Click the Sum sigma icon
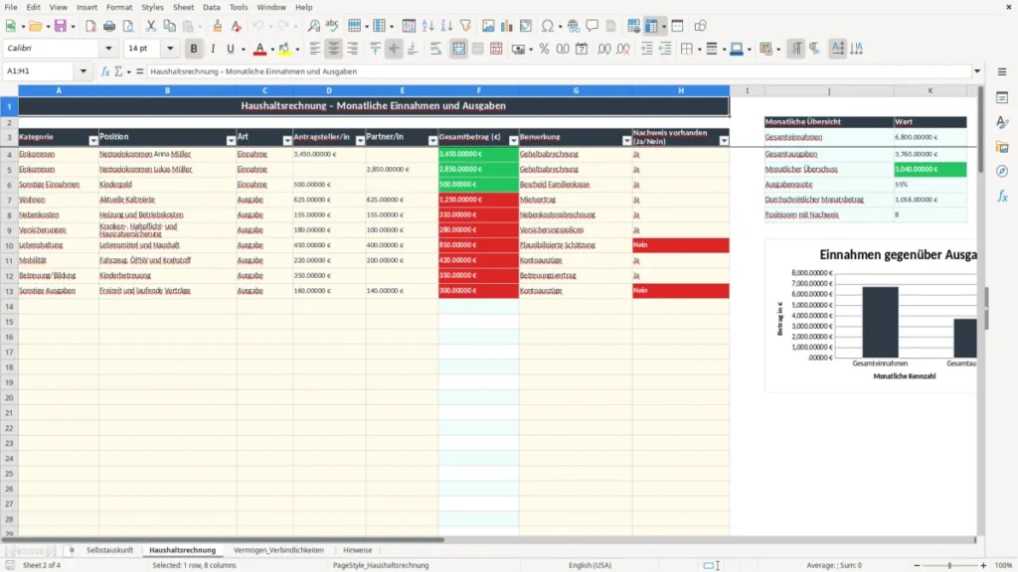The image size is (1018, 572). (118, 71)
